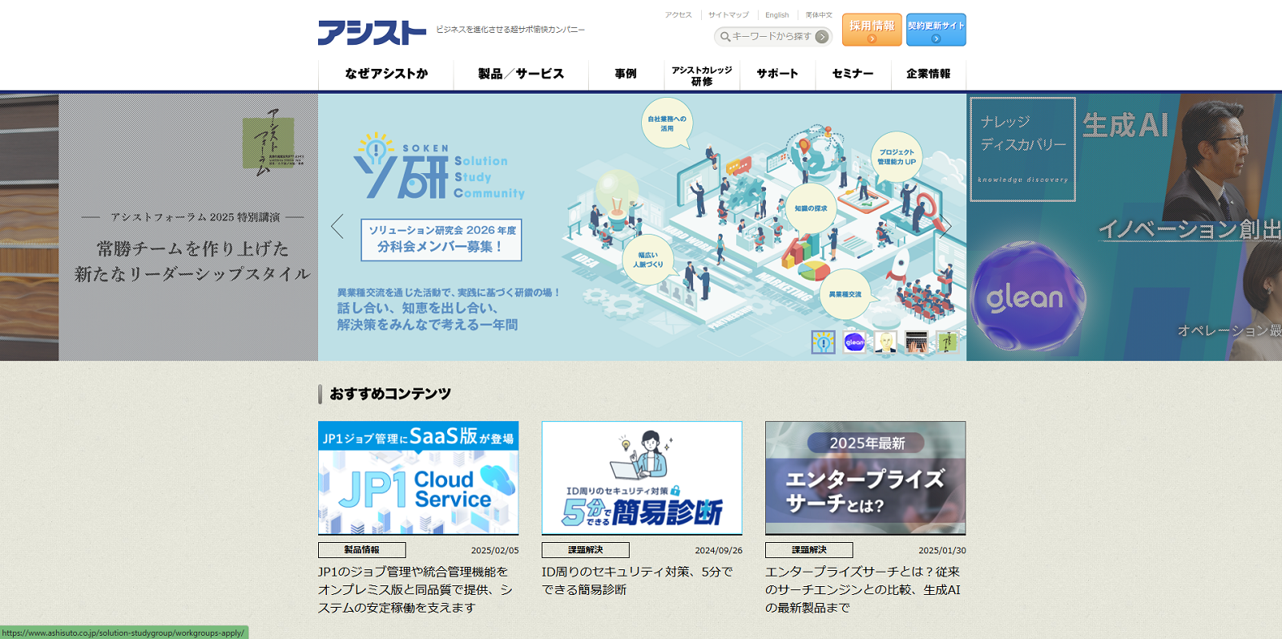The image size is (1282, 639).
Task: Submit search with the arrow button
Action: [x=822, y=37]
